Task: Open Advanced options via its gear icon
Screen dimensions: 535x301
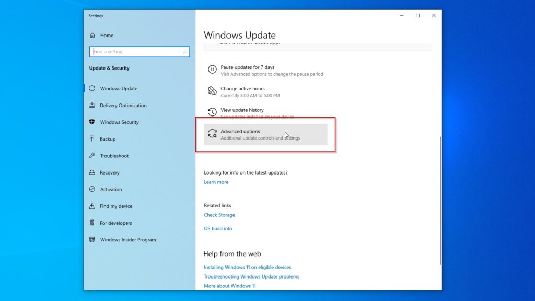Action: pos(212,134)
